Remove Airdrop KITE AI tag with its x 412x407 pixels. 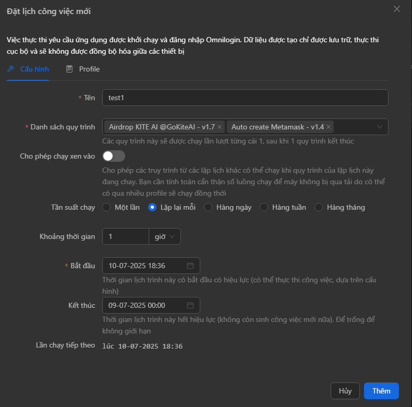tap(220, 127)
